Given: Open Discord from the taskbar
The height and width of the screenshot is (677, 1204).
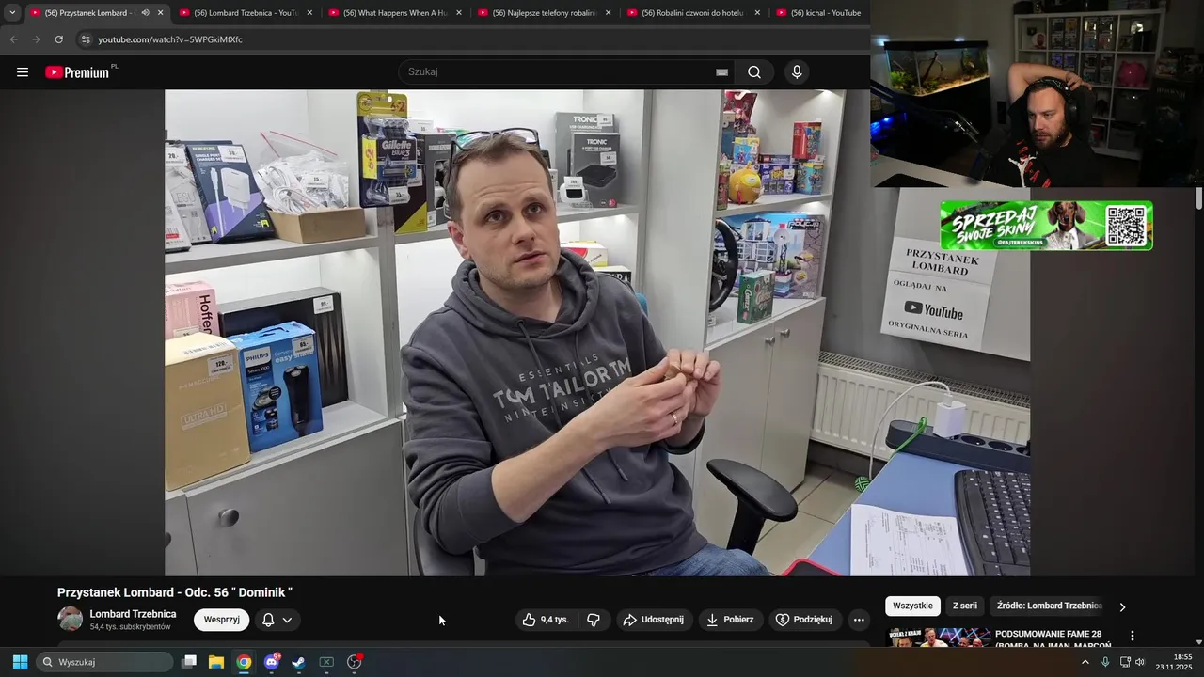Looking at the screenshot, I should tap(272, 662).
